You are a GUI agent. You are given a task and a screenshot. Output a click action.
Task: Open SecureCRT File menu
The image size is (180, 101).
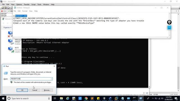[x=3, y=4]
